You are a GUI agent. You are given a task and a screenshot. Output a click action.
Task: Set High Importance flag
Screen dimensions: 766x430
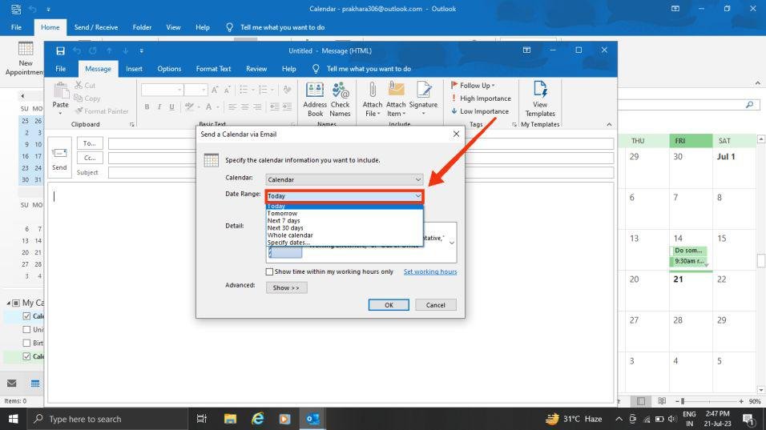tap(481, 98)
